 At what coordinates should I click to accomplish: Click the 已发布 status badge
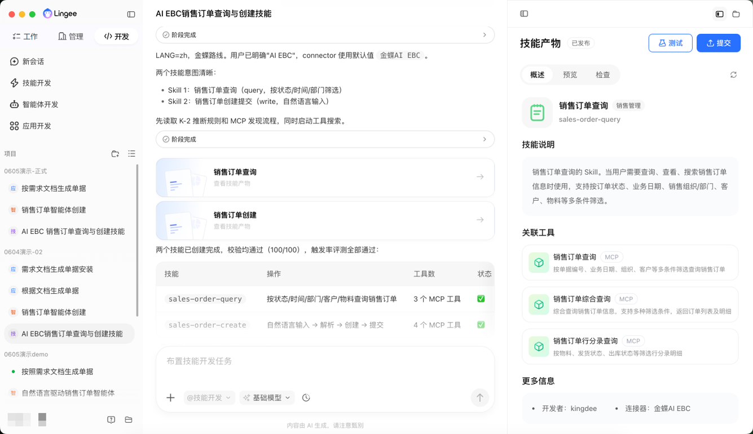point(581,43)
